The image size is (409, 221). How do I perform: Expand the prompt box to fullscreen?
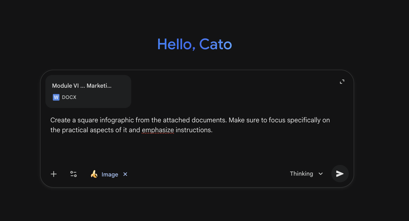point(342,82)
